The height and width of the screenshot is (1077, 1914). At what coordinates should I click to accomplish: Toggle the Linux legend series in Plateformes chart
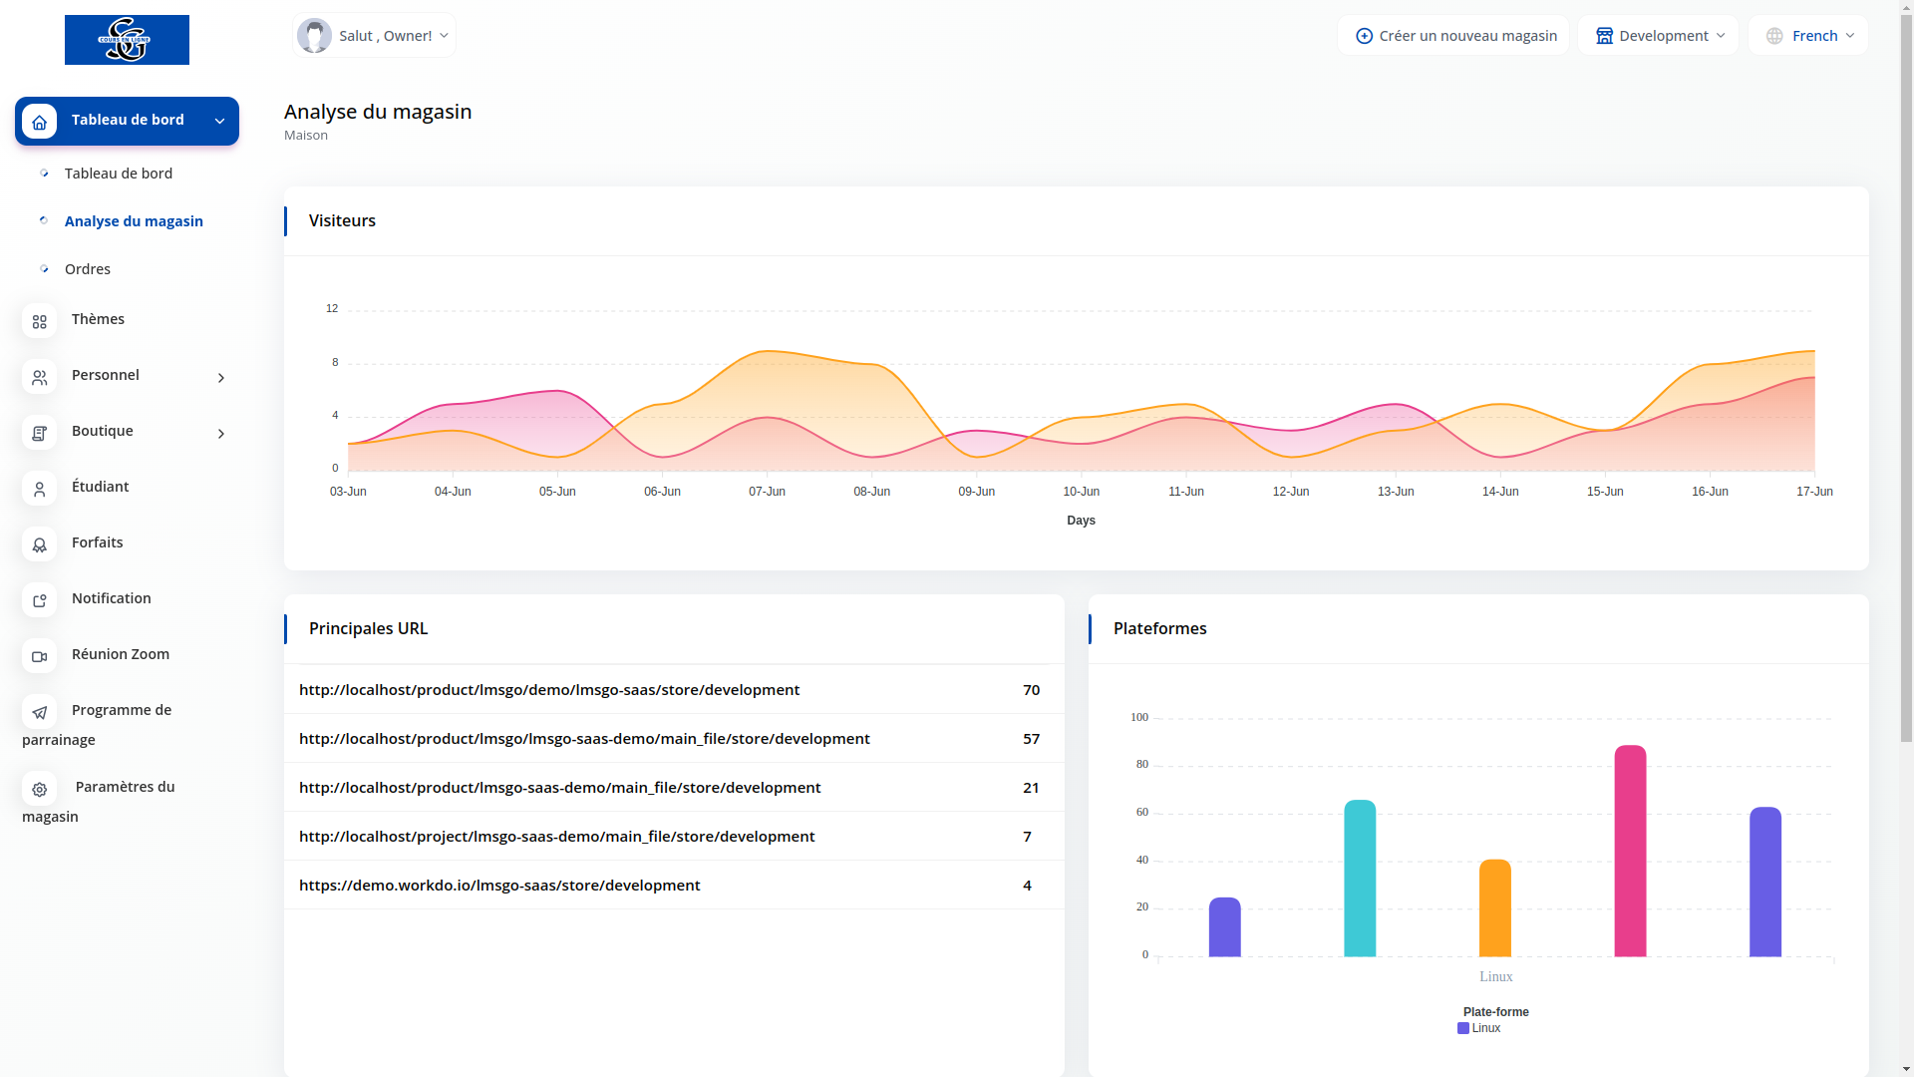coord(1478,1028)
